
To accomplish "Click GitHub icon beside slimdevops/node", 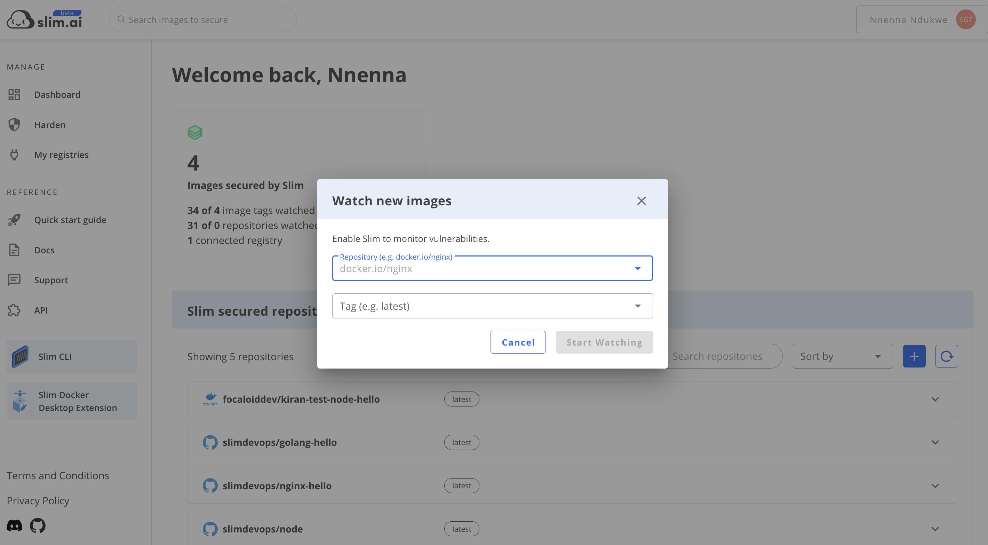I will [x=210, y=529].
